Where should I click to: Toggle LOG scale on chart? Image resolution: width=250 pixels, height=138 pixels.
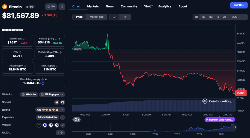pos(234,17)
